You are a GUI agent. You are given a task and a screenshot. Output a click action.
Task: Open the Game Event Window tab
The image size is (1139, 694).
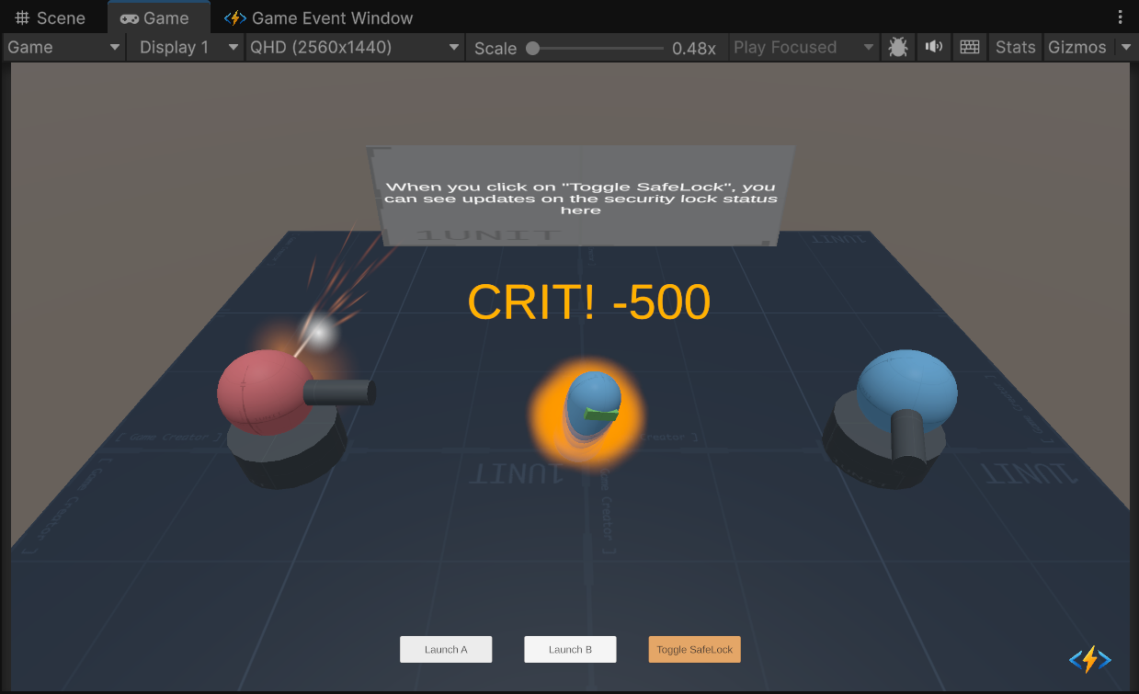[317, 17]
